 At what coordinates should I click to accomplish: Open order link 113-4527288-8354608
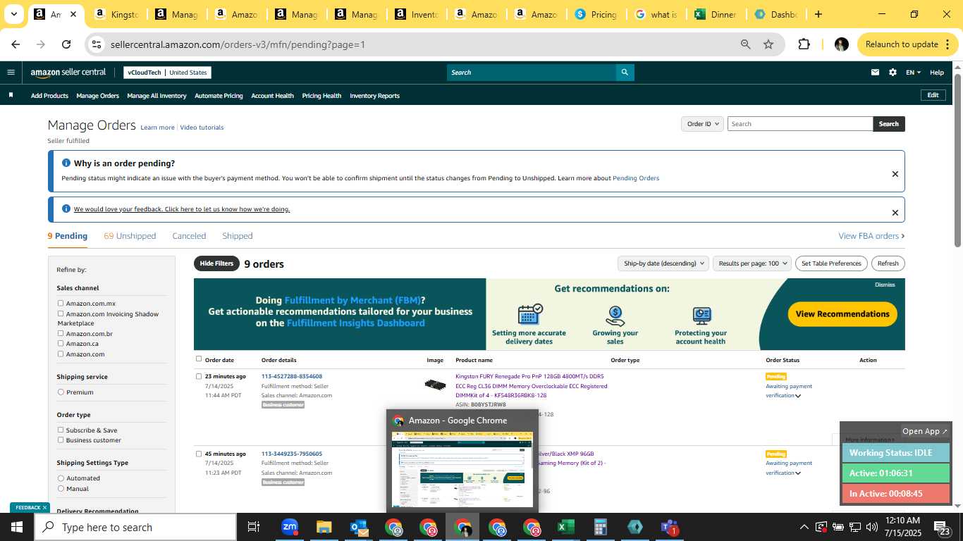point(292,376)
